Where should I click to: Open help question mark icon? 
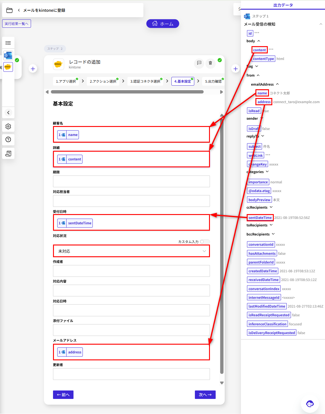click(8, 139)
